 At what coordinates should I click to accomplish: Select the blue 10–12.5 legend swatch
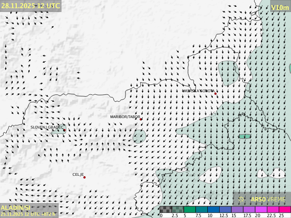click(213, 209)
